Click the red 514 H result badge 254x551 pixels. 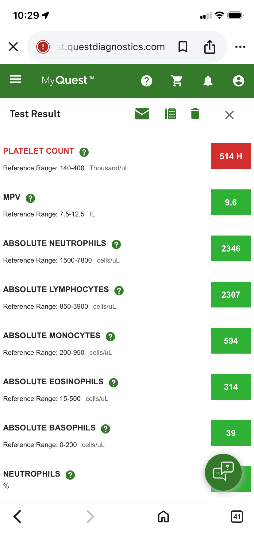231,156
